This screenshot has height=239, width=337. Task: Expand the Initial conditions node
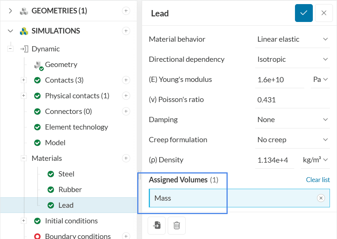coord(24,221)
